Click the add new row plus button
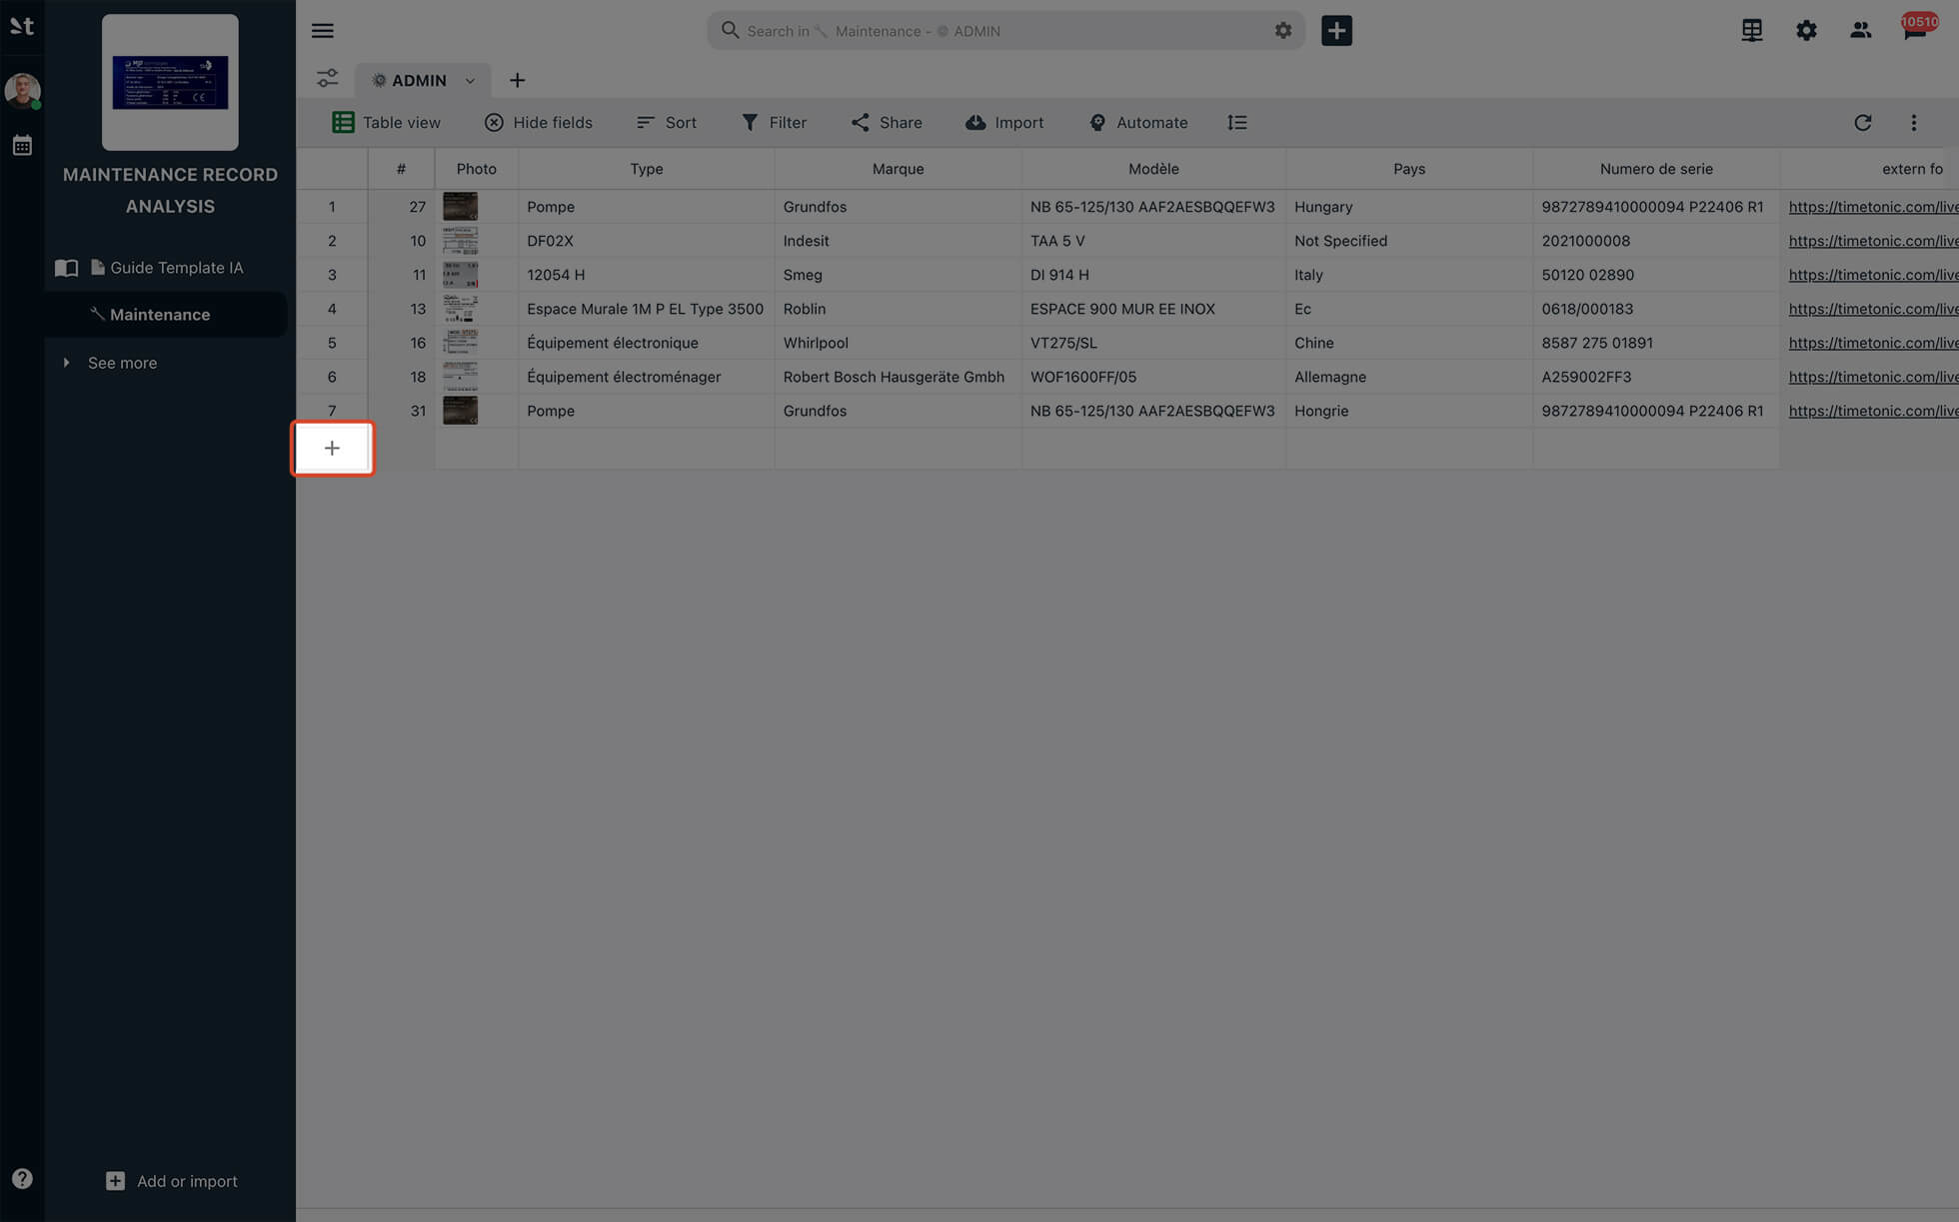Viewport: 1959px width, 1222px height. [x=332, y=449]
